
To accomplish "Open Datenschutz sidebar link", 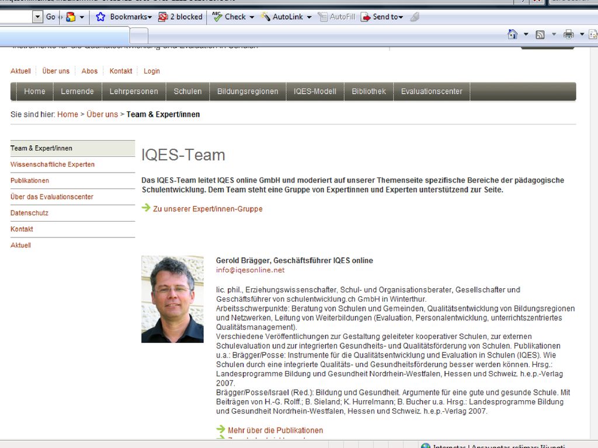I will click(29, 213).
